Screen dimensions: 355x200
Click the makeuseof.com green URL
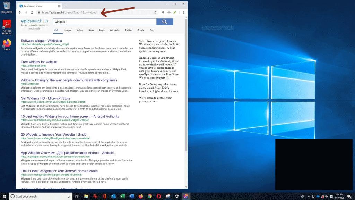51,175
